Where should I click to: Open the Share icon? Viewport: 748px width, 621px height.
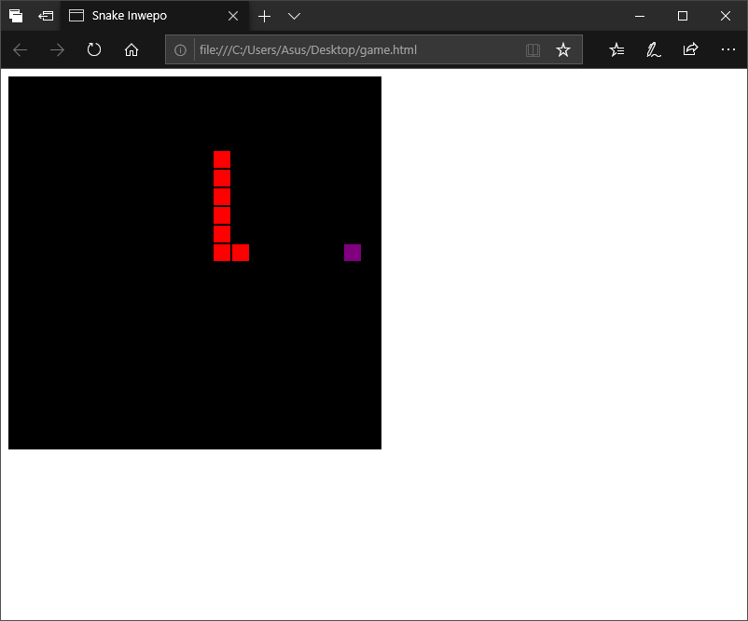[690, 49]
